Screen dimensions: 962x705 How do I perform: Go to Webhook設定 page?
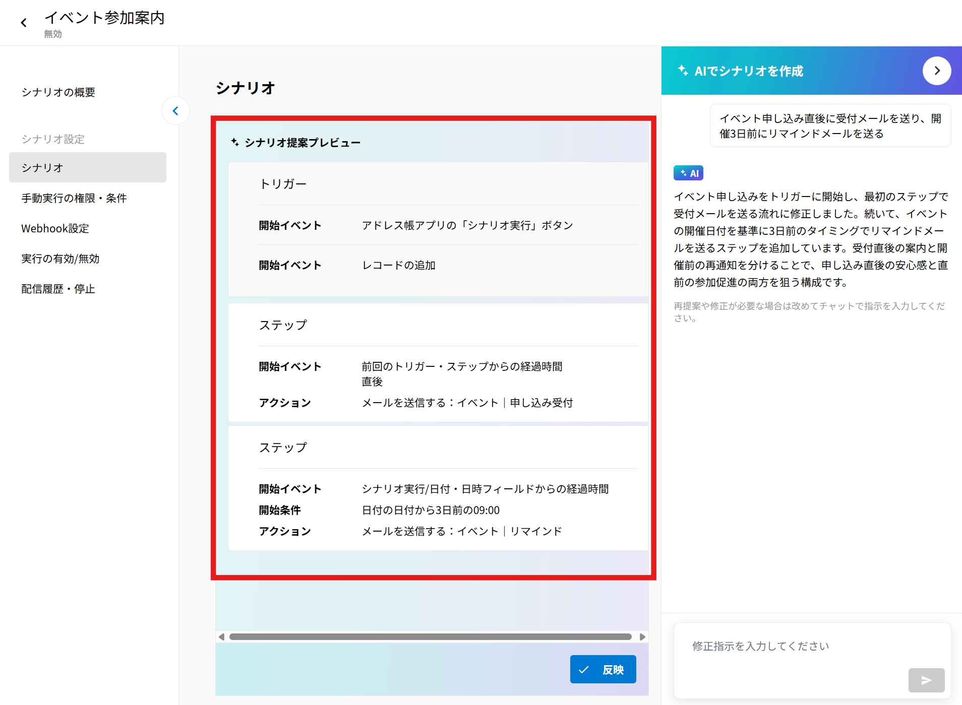pos(55,228)
